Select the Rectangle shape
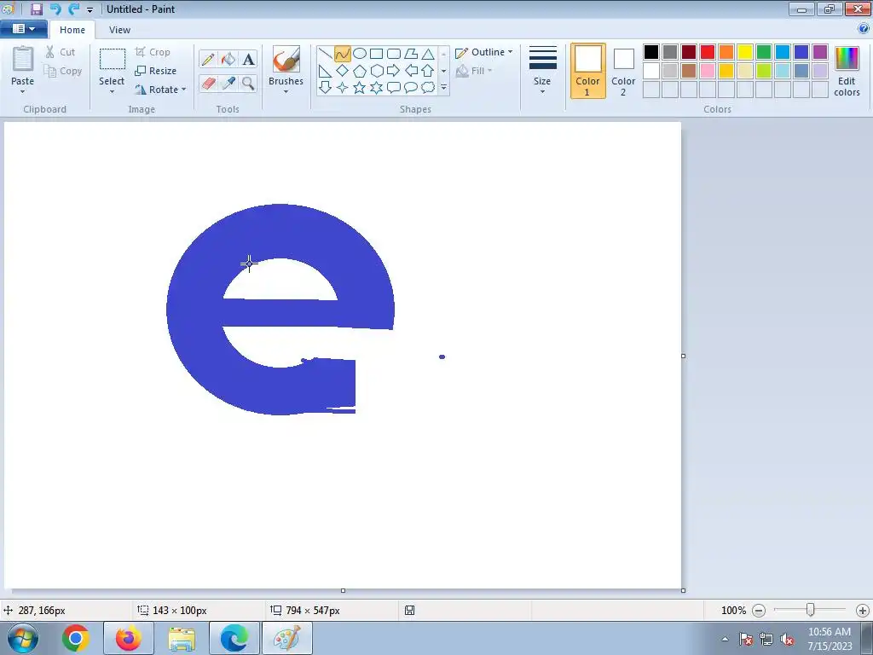The height and width of the screenshot is (655, 873). point(376,54)
